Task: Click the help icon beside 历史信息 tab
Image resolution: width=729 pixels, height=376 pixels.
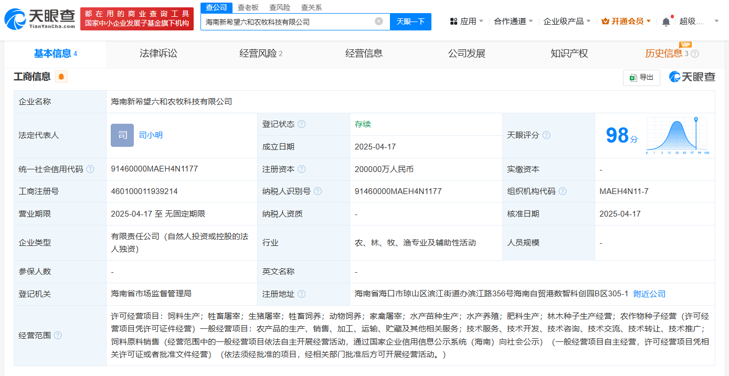Action: coord(695,53)
